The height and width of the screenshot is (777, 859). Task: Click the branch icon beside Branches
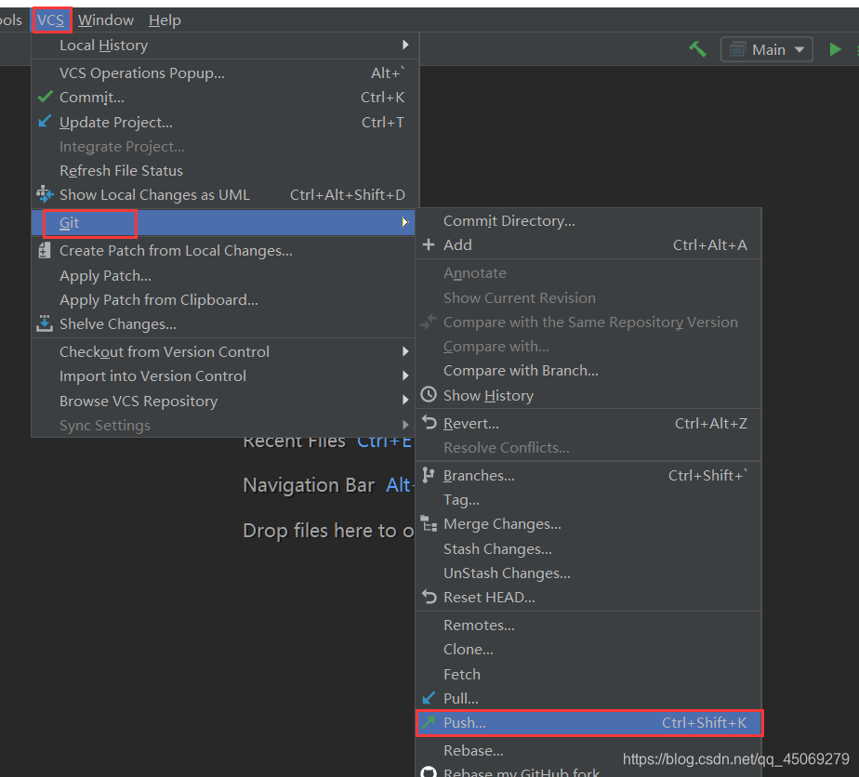(429, 475)
